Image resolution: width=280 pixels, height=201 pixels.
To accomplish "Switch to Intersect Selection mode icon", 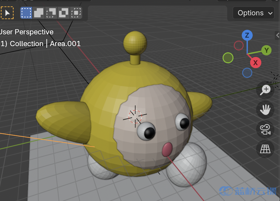I will (76, 13).
